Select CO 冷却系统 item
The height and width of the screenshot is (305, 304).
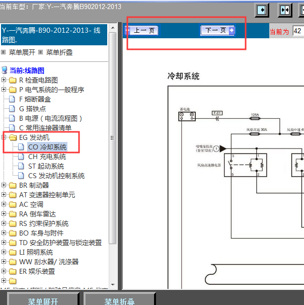(47, 147)
